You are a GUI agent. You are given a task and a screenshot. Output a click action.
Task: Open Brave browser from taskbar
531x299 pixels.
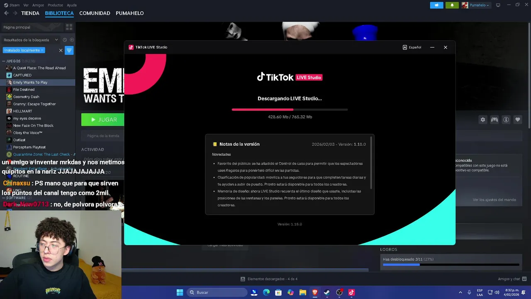pos(315,292)
